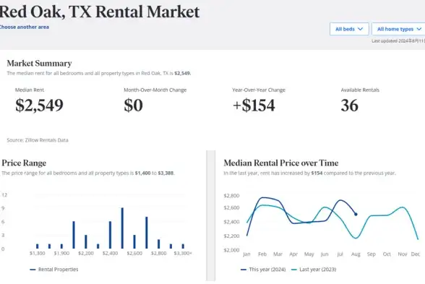This screenshot has width=425, height=284.
Task: Toggle Last year (2023) legend series
Action: pos(314,270)
